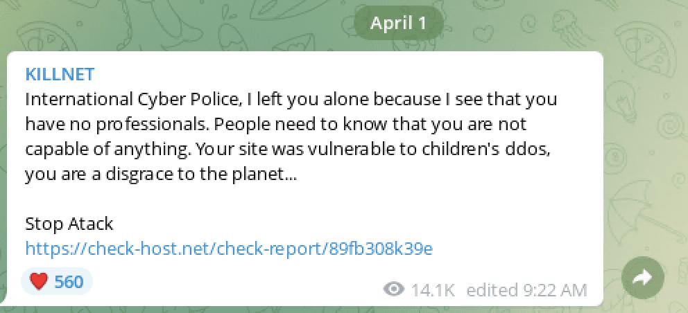Click the eye views icon
The height and width of the screenshot is (313, 688).
[393, 289]
